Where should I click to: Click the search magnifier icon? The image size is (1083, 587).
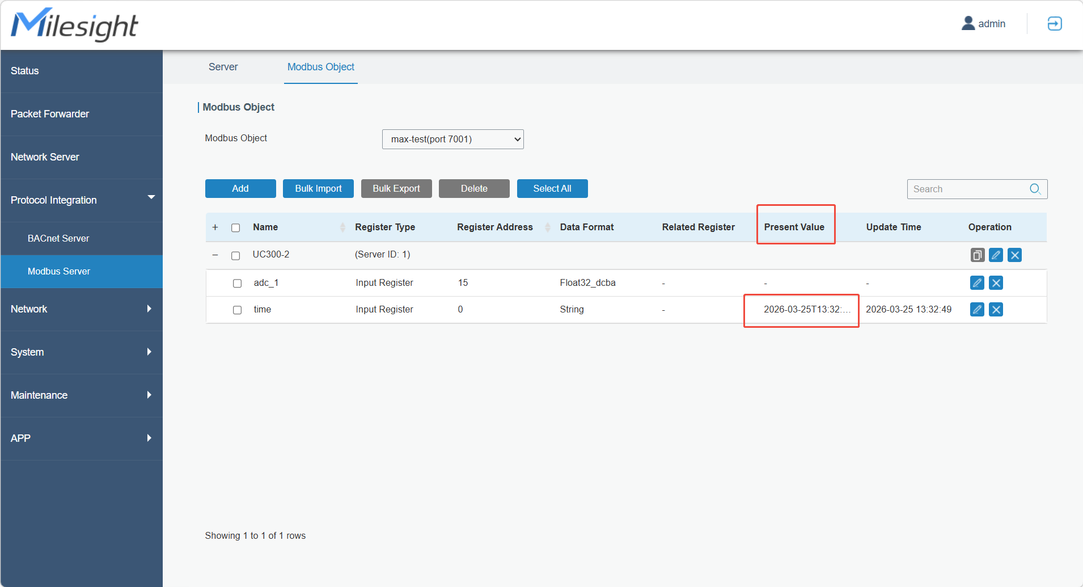1035,189
